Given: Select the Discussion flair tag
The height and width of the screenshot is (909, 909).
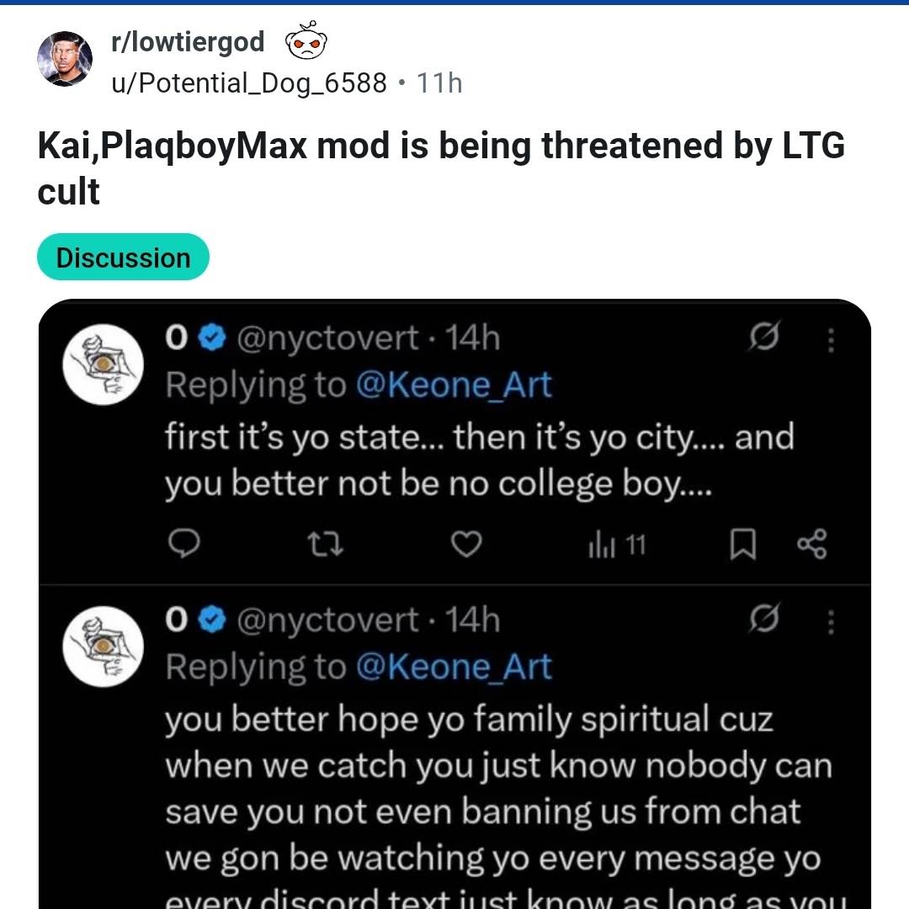Looking at the screenshot, I should coord(123,257).
